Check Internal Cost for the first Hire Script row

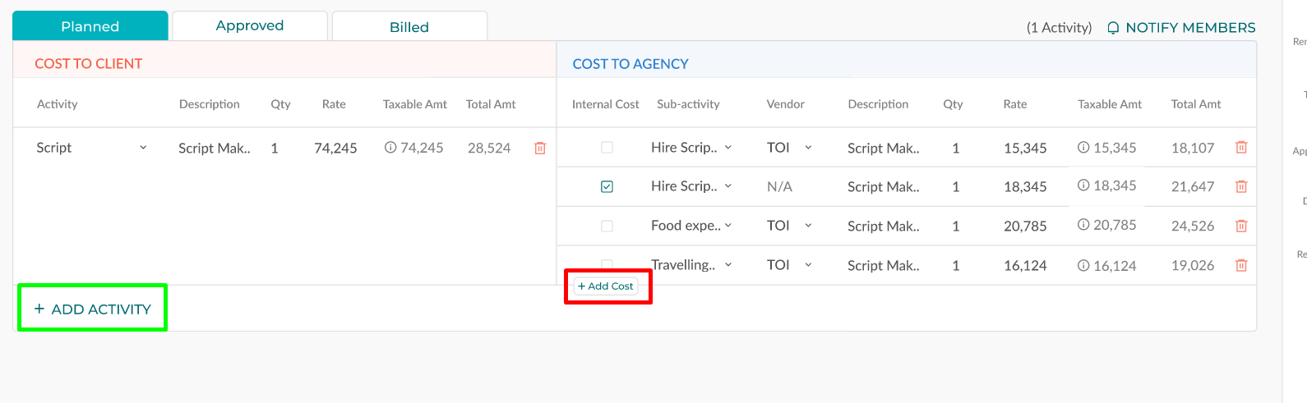[x=607, y=148]
